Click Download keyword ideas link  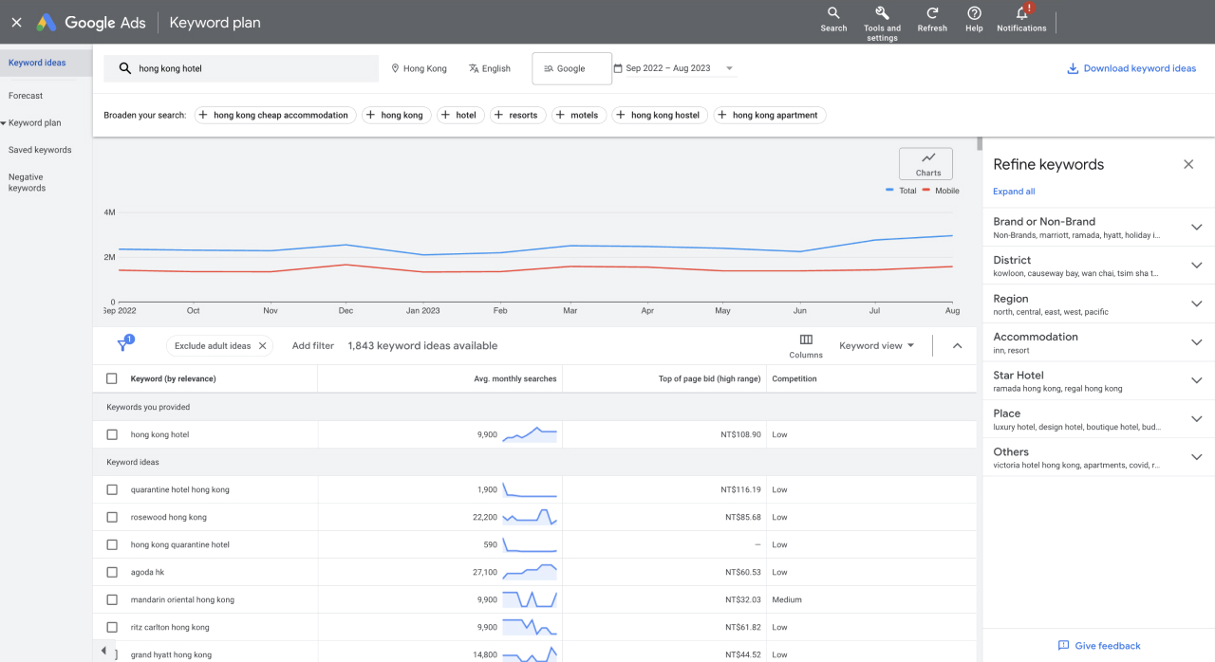pyautogui.click(x=1131, y=68)
